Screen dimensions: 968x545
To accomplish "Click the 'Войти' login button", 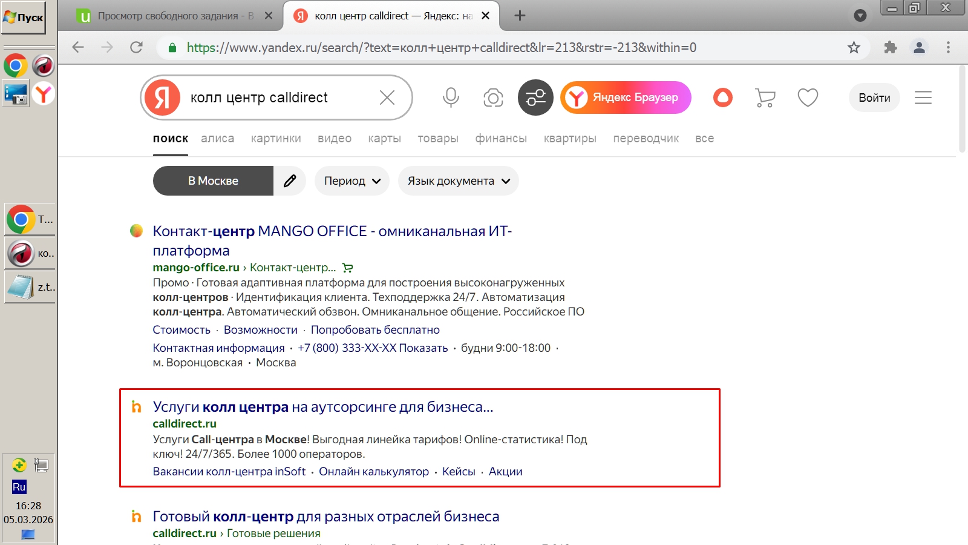I will [874, 97].
